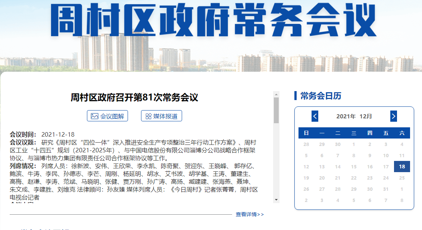Select December 12 in calendar
This screenshot has height=230, width=422.
(306, 167)
